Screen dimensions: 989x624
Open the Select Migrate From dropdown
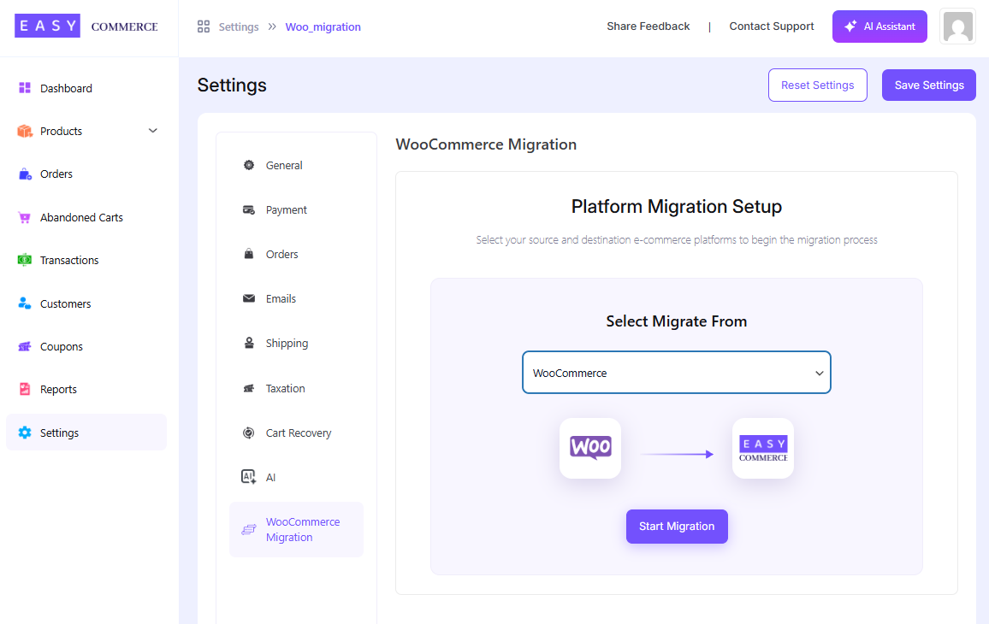(676, 373)
